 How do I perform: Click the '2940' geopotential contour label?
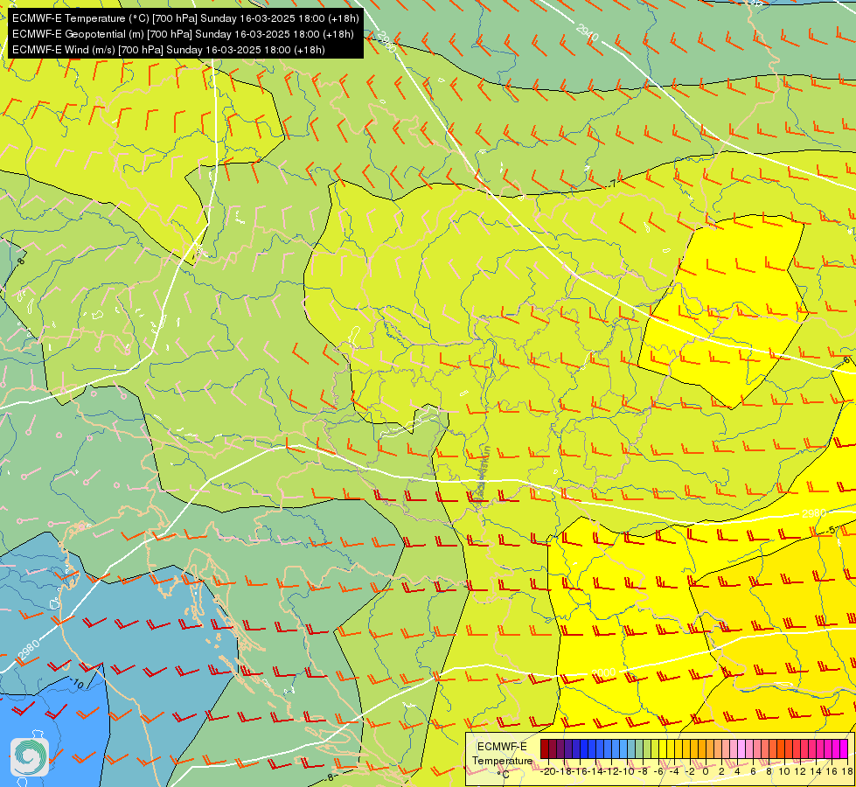click(x=588, y=31)
